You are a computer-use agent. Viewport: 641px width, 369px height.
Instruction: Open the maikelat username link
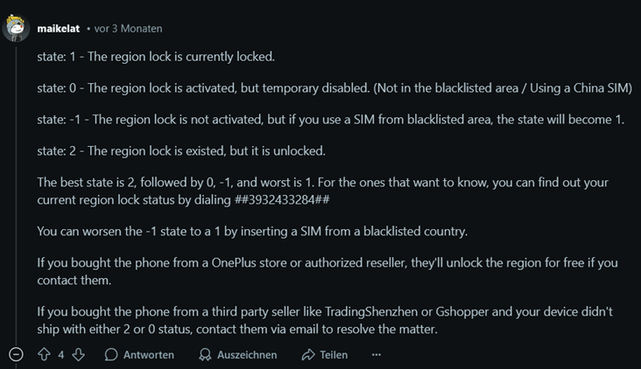coord(59,28)
